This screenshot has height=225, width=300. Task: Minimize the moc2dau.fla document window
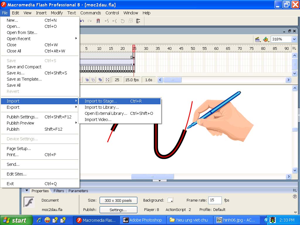coord(284,31)
